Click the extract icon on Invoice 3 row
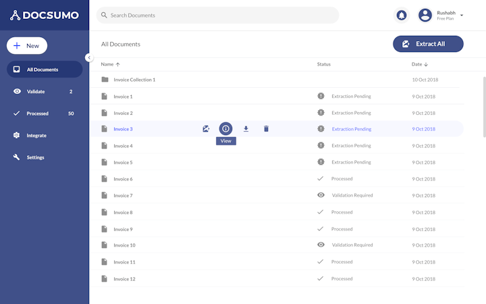Image resolution: width=486 pixels, height=304 pixels. [x=206, y=129]
